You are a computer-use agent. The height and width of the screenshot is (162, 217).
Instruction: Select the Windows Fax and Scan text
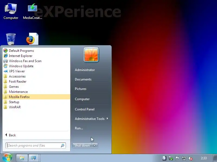(x=25, y=61)
